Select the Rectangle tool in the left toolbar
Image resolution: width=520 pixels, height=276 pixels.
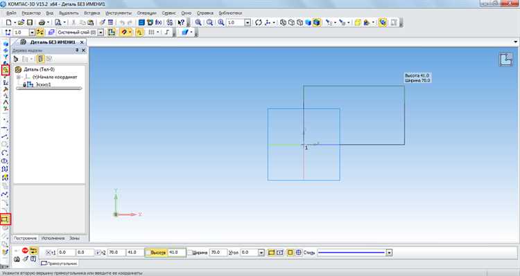[x=6, y=219]
